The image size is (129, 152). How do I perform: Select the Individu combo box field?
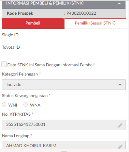(x=64, y=85)
